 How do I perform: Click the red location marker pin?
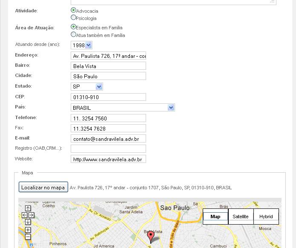pyautogui.click(x=150, y=236)
